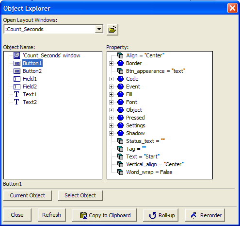Select the Word_wrap = False property
240x226 pixels.
pyautogui.click(x=149, y=172)
